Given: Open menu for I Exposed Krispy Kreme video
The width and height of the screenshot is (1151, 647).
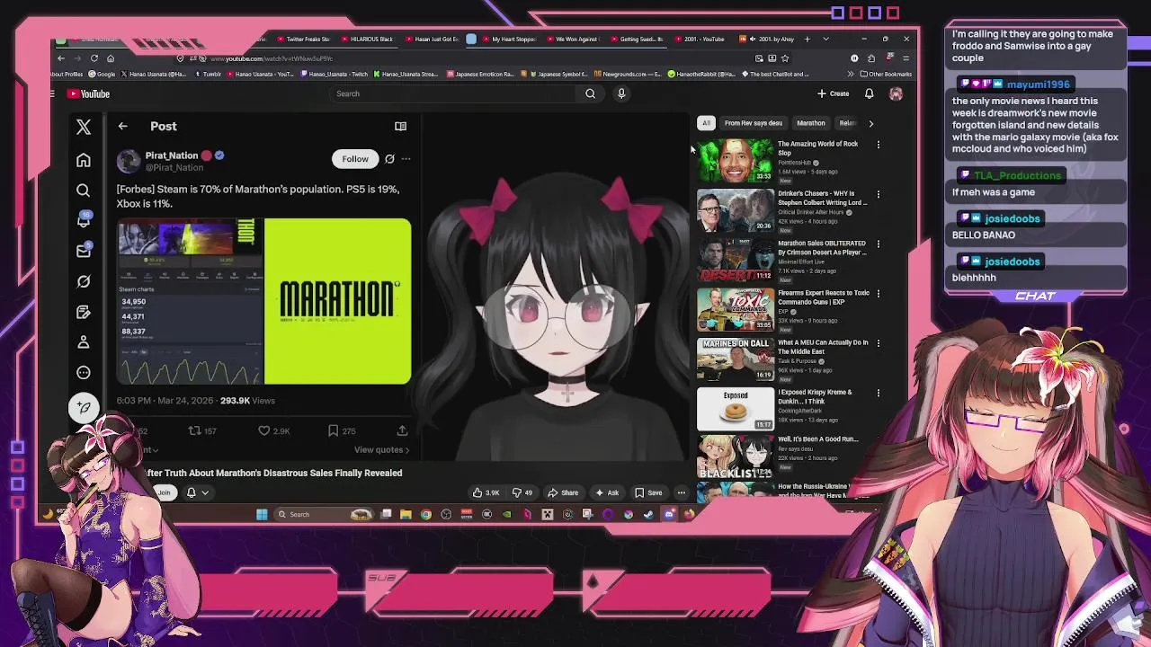Looking at the screenshot, I should pyautogui.click(x=879, y=393).
